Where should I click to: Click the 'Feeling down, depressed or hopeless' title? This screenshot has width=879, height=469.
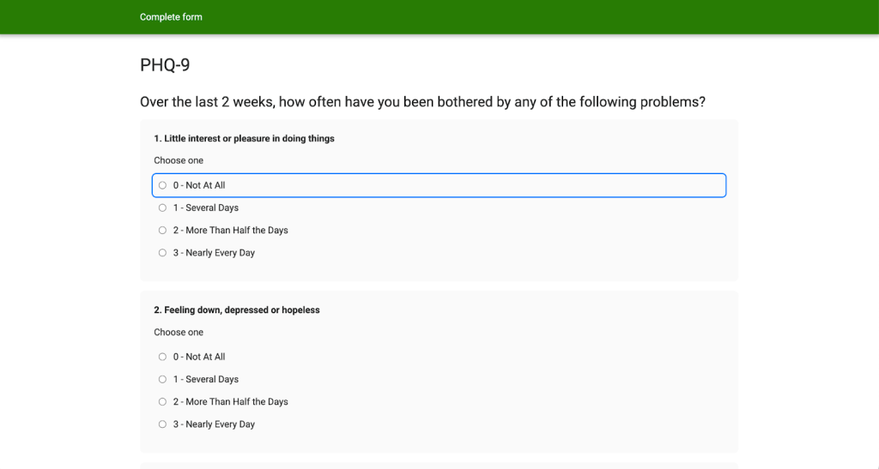236,310
